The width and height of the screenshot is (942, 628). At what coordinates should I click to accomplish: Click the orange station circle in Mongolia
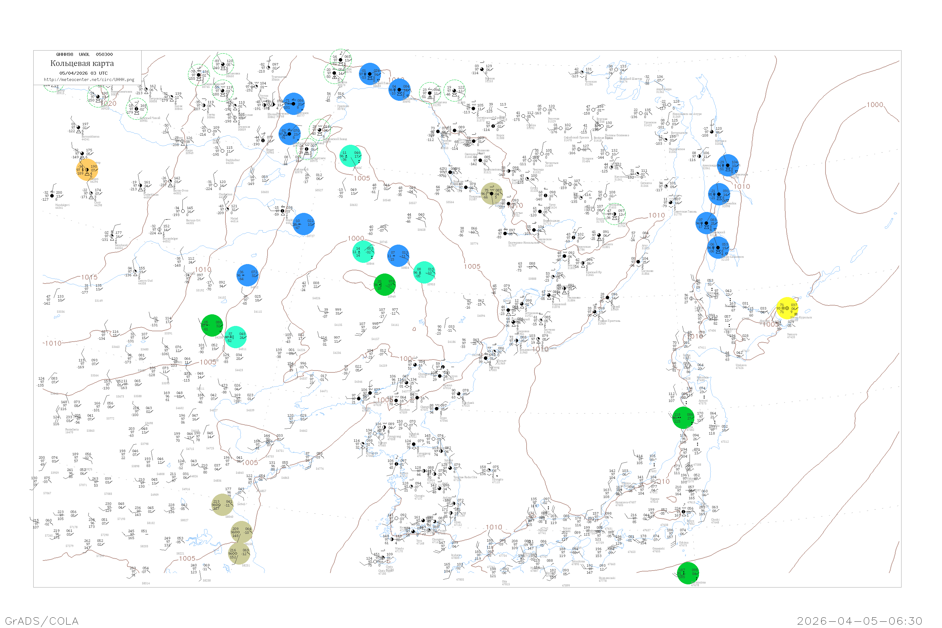click(x=87, y=170)
